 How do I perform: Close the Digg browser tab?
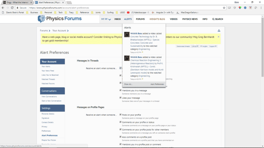point(31,3)
